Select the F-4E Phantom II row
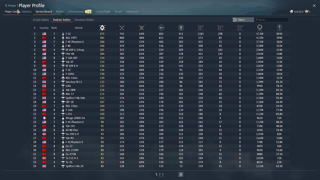This screenshot has width=320, height=180. click(x=160, y=42)
